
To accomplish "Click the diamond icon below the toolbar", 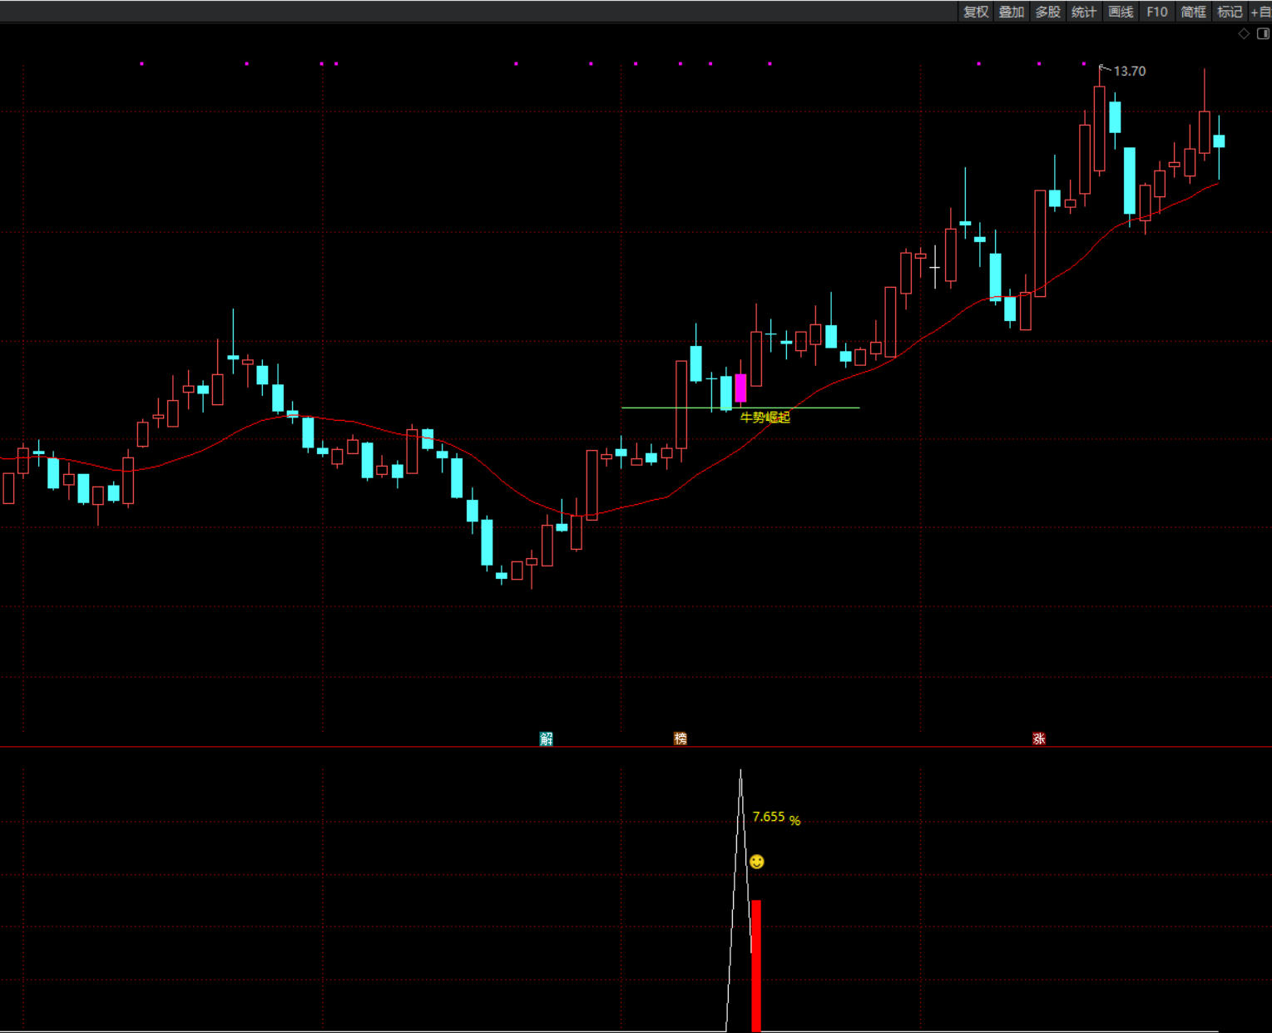I will pos(1244,34).
